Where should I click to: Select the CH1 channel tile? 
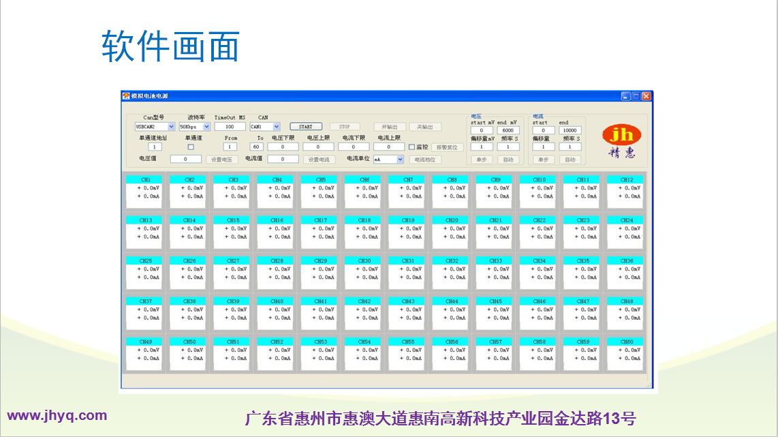point(146,190)
